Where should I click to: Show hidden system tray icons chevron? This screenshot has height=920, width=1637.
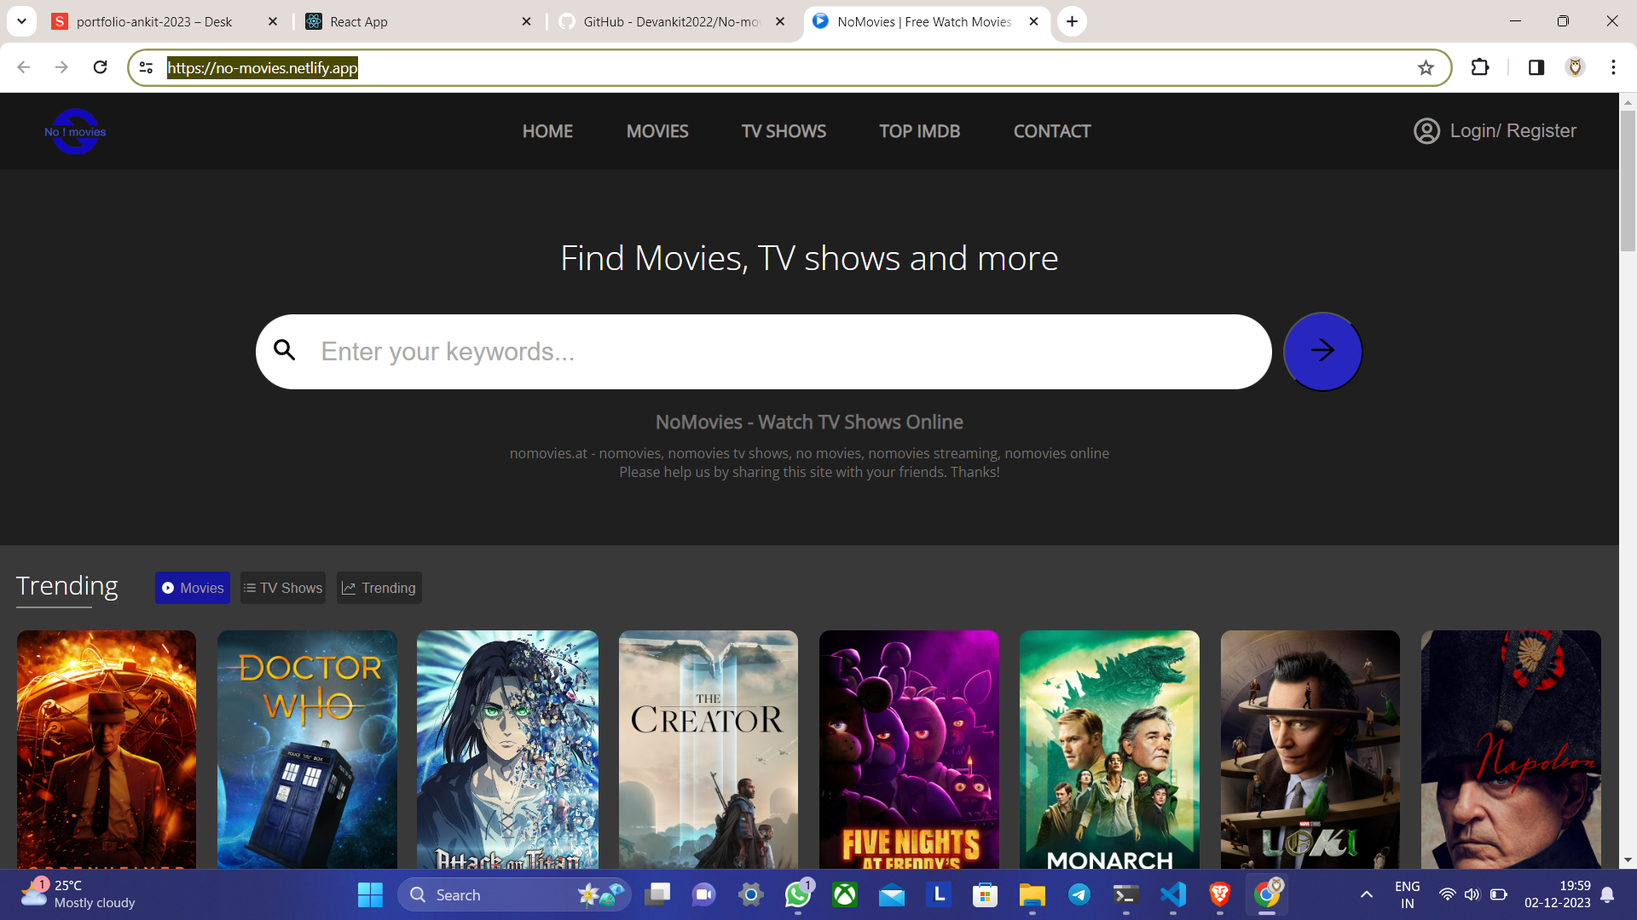coord(1366,894)
